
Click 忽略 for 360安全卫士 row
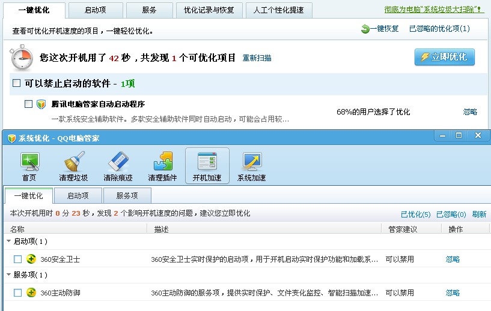[453, 259]
